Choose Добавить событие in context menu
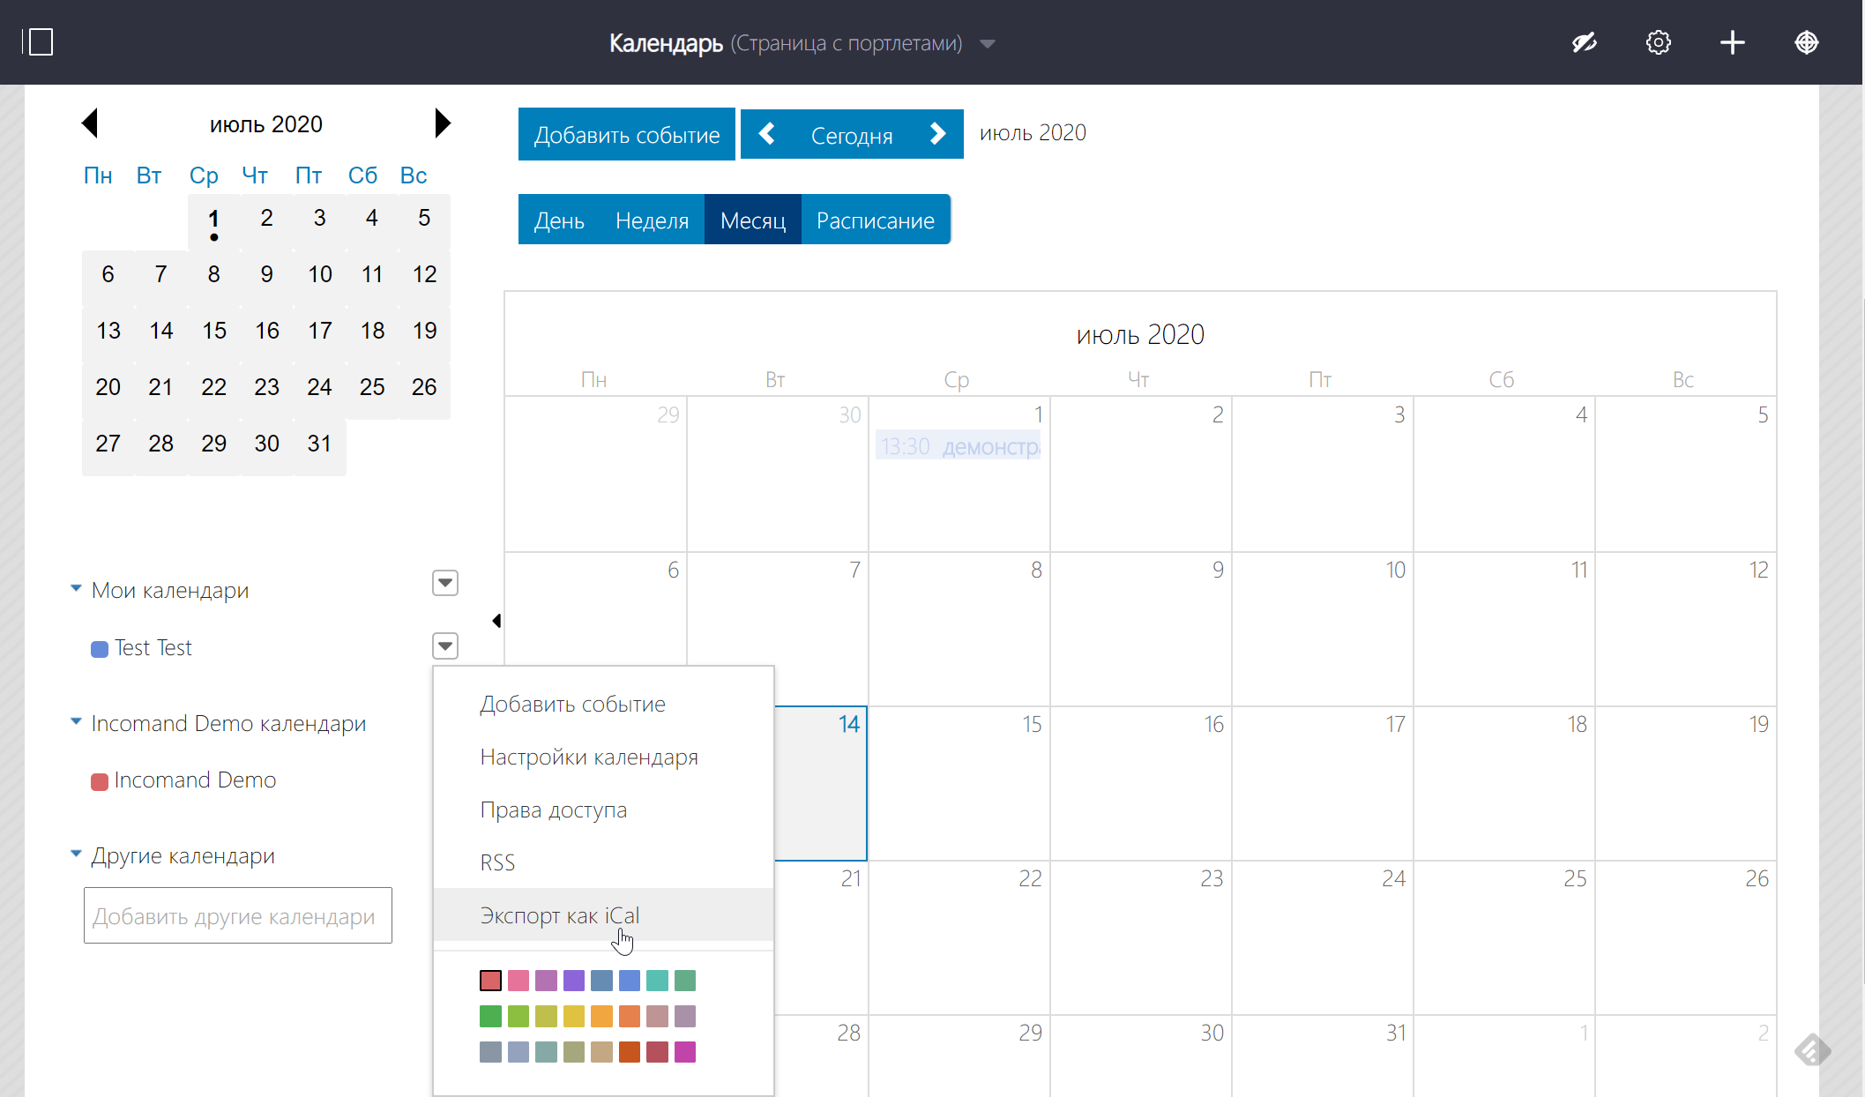This screenshot has height=1097, width=1865. (604, 704)
